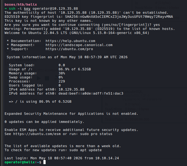Click the eth0 IPv4 address 10.129.35.88

tap(72, 89)
